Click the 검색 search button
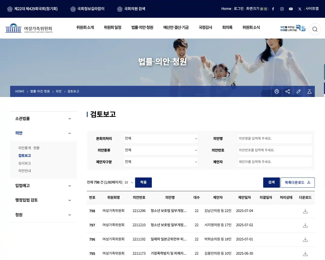This screenshot has height=260, width=325. click(x=271, y=183)
